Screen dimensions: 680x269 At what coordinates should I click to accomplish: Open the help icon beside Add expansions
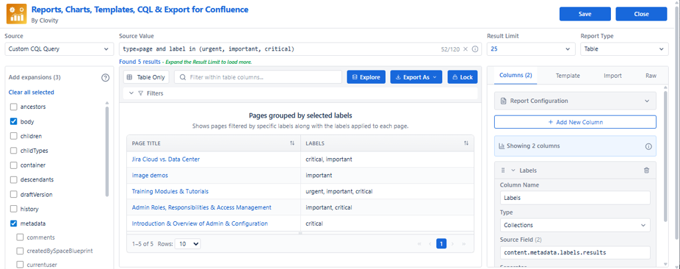[105, 78]
